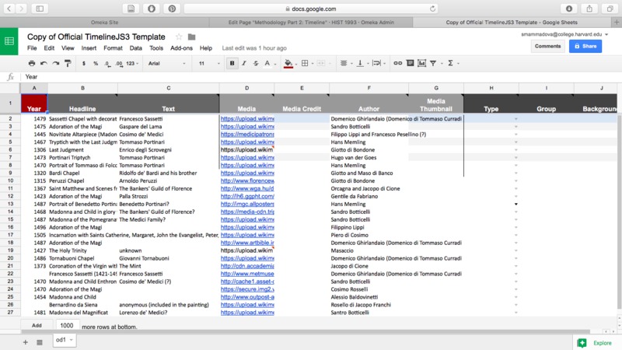Open text wrapping options
The height and width of the screenshot is (350, 622).
point(376,63)
